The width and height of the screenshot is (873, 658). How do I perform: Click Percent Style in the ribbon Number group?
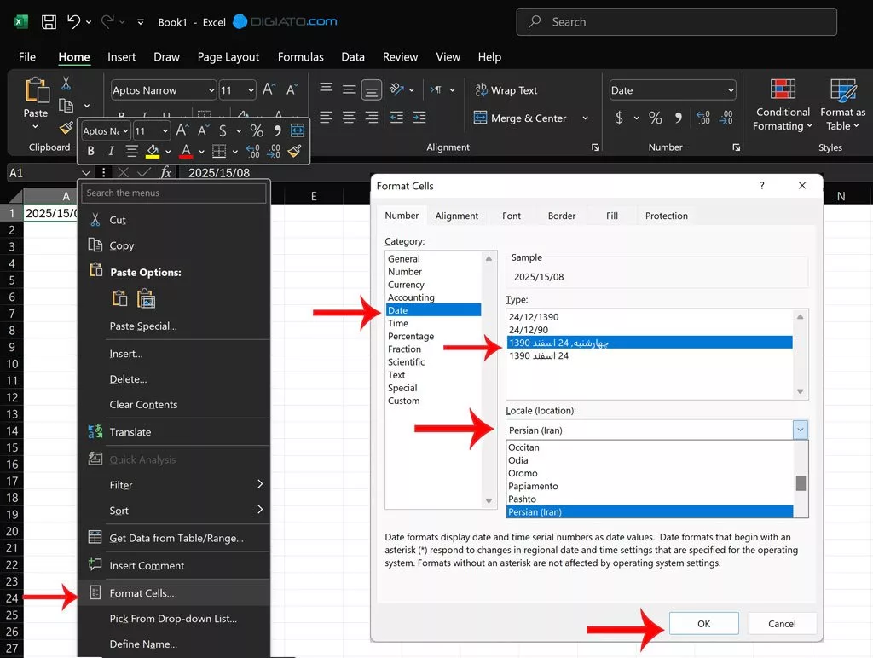tap(656, 118)
